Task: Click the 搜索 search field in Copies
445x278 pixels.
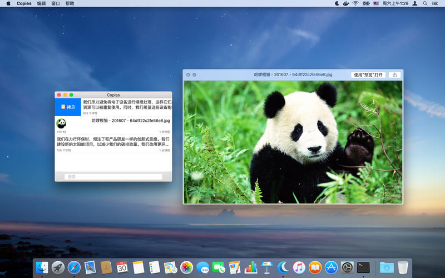Action: point(113,177)
